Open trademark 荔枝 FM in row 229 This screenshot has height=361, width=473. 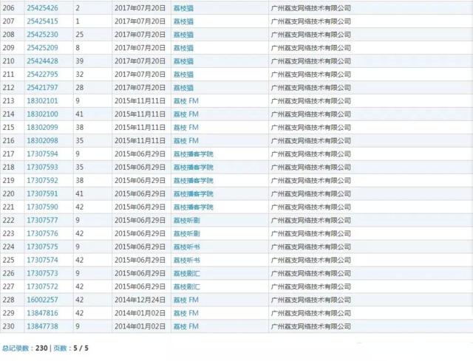point(186,313)
